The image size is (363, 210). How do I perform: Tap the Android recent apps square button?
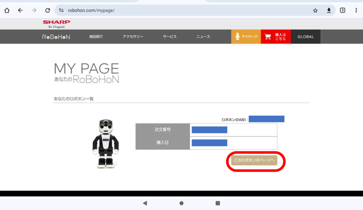(218, 203)
